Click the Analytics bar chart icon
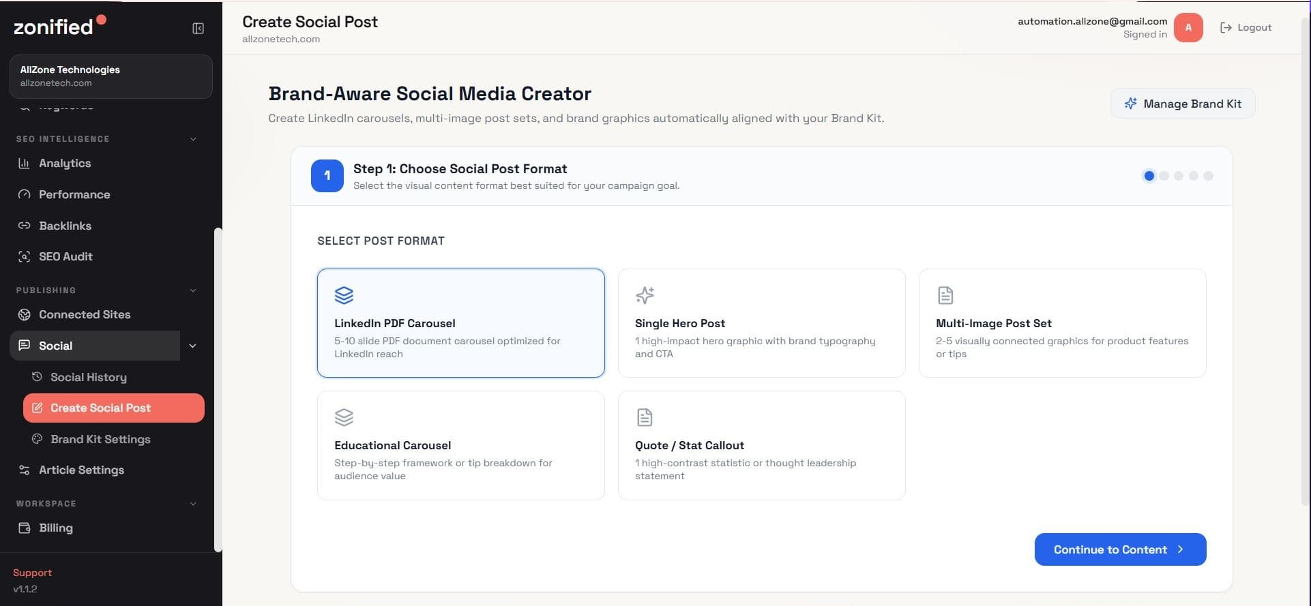 (24, 163)
